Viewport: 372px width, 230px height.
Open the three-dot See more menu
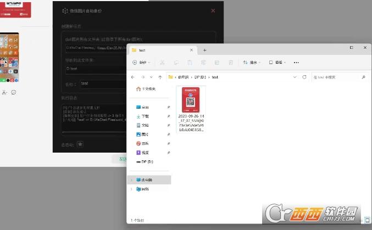296,63
